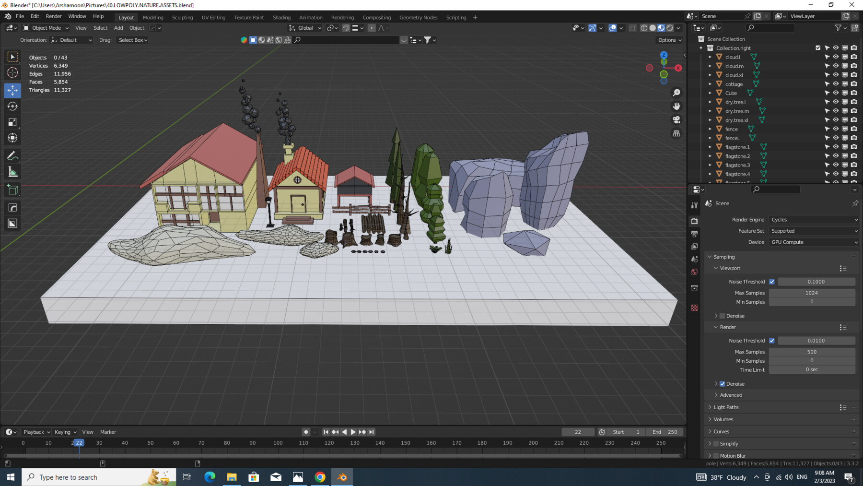
Task: Select the Move tool in the toolbar
Action: click(x=12, y=90)
